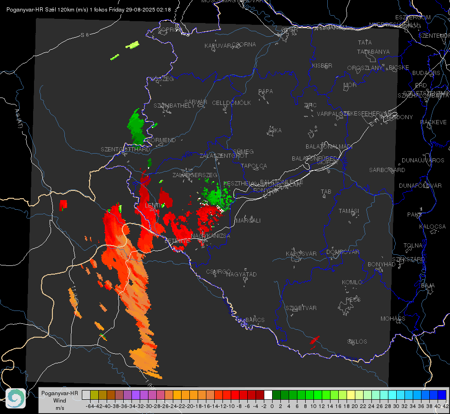
Task: Click the LETENYE label
Action: (177, 241)
